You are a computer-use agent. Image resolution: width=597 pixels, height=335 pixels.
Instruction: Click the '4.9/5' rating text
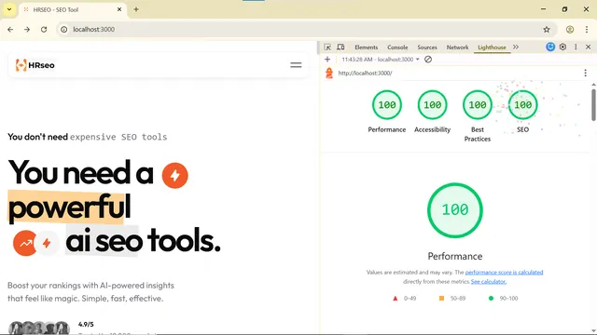tap(86, 325)
